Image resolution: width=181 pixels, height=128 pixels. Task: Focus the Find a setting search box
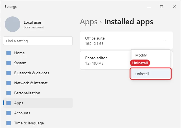38,41
